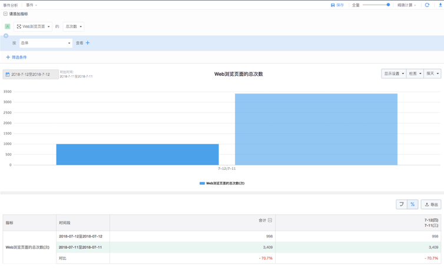This screenshot has width=444, height=268.
Task: Click the circular add-metric icon below A
Action: 6,36
